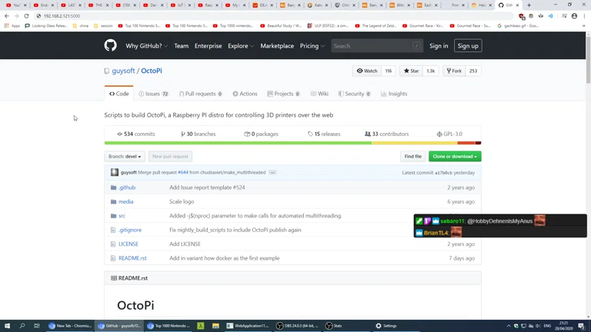591x332 pixels.
Task: Switch to the Issues tab
Action: (x=153, y=94)
